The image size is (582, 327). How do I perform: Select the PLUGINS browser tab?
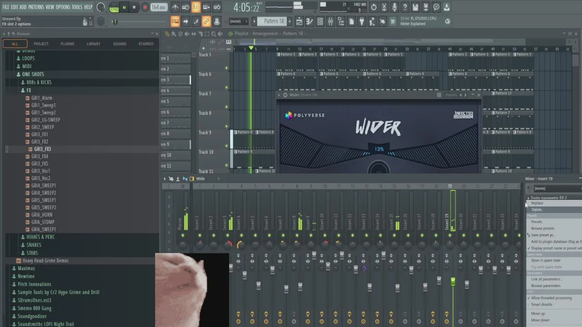pyautogui.click(x=67, y=44)
